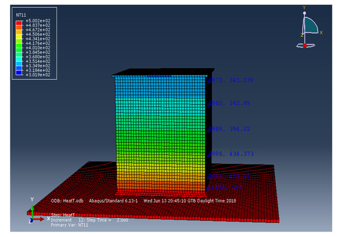Click legend value +3.680e+02

click(x=38, y=57)
